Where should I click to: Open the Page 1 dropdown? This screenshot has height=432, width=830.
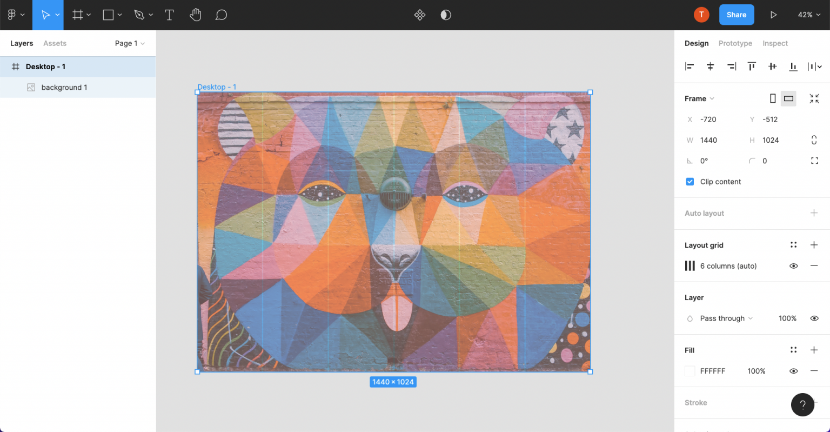130,43
